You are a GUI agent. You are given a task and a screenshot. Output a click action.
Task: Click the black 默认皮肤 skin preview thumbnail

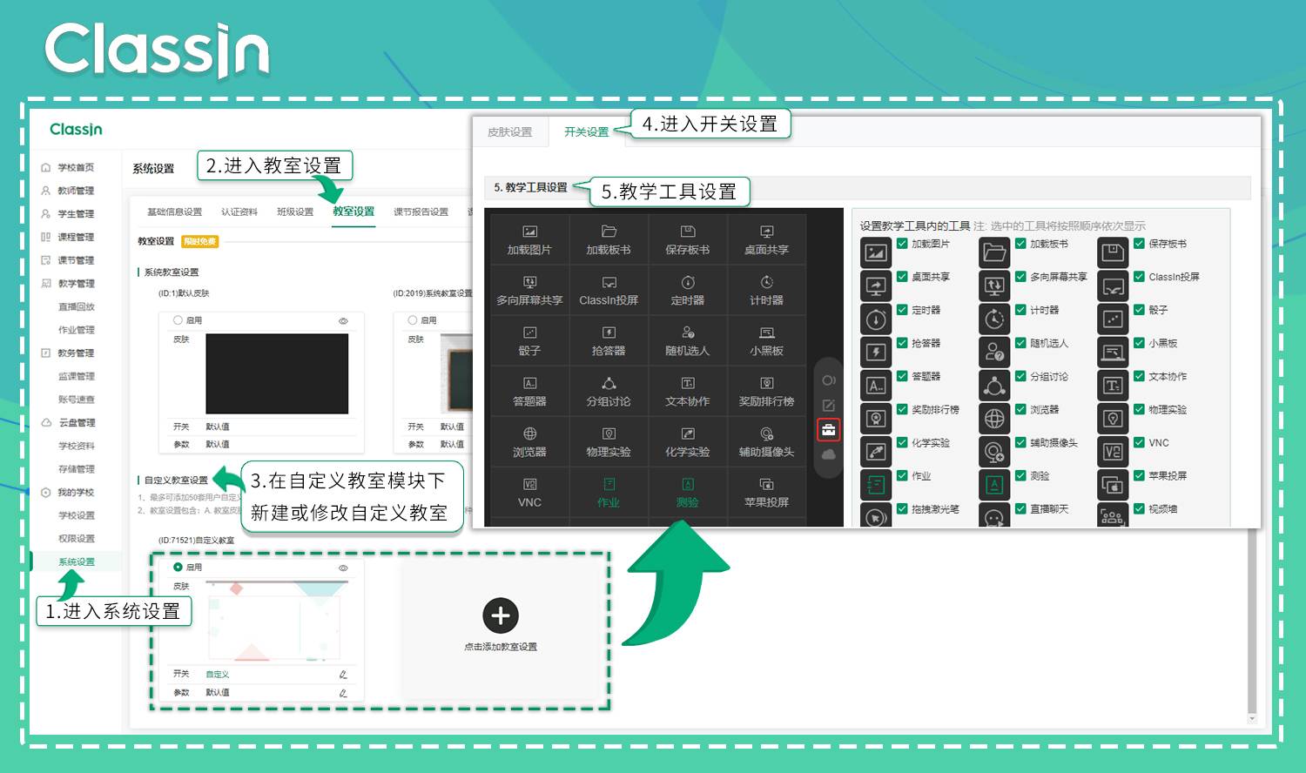point(277,373)
